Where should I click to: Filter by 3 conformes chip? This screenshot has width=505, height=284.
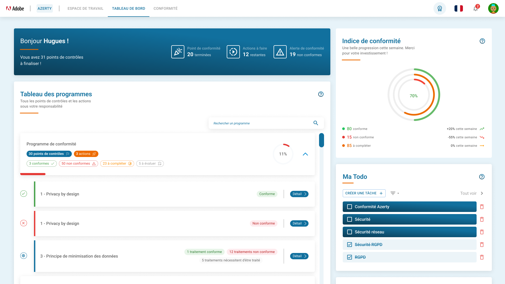click(42, 164)
